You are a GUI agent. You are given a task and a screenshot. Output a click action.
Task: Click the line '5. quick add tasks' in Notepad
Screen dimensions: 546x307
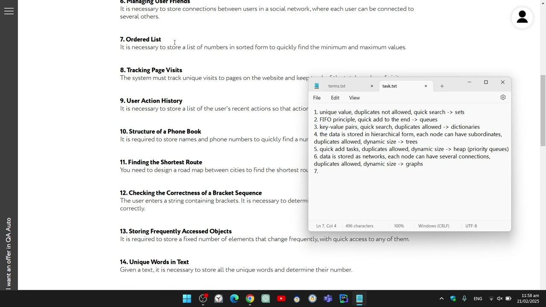click(411, 149)
